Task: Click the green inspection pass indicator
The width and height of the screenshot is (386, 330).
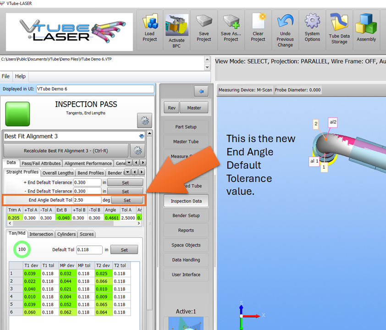Action: click(17, 114)
